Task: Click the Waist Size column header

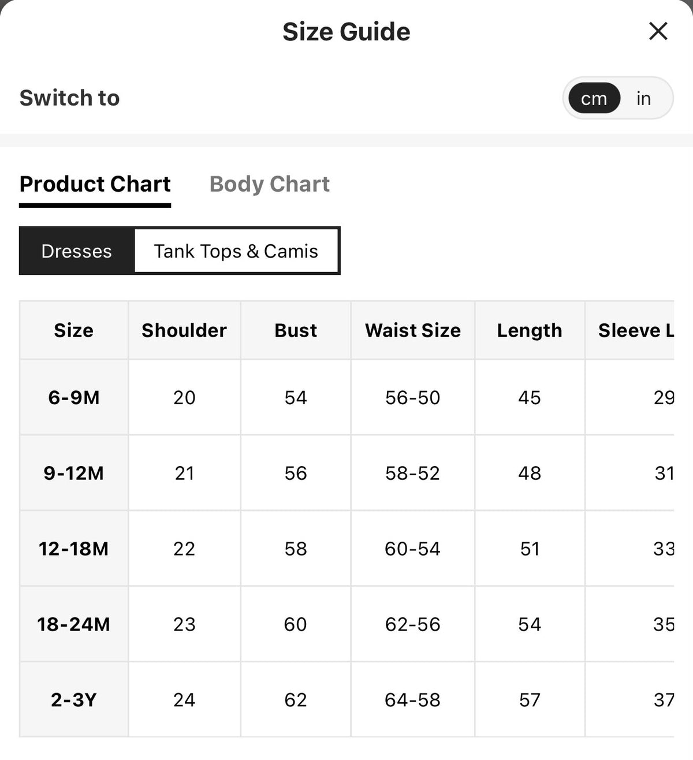Action: [413, 330]
